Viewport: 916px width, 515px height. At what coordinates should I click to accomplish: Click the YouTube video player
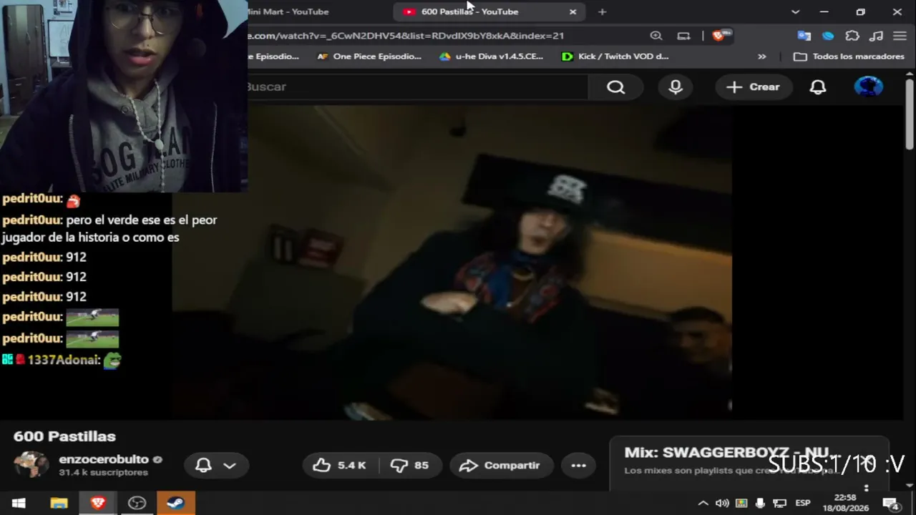452,262
